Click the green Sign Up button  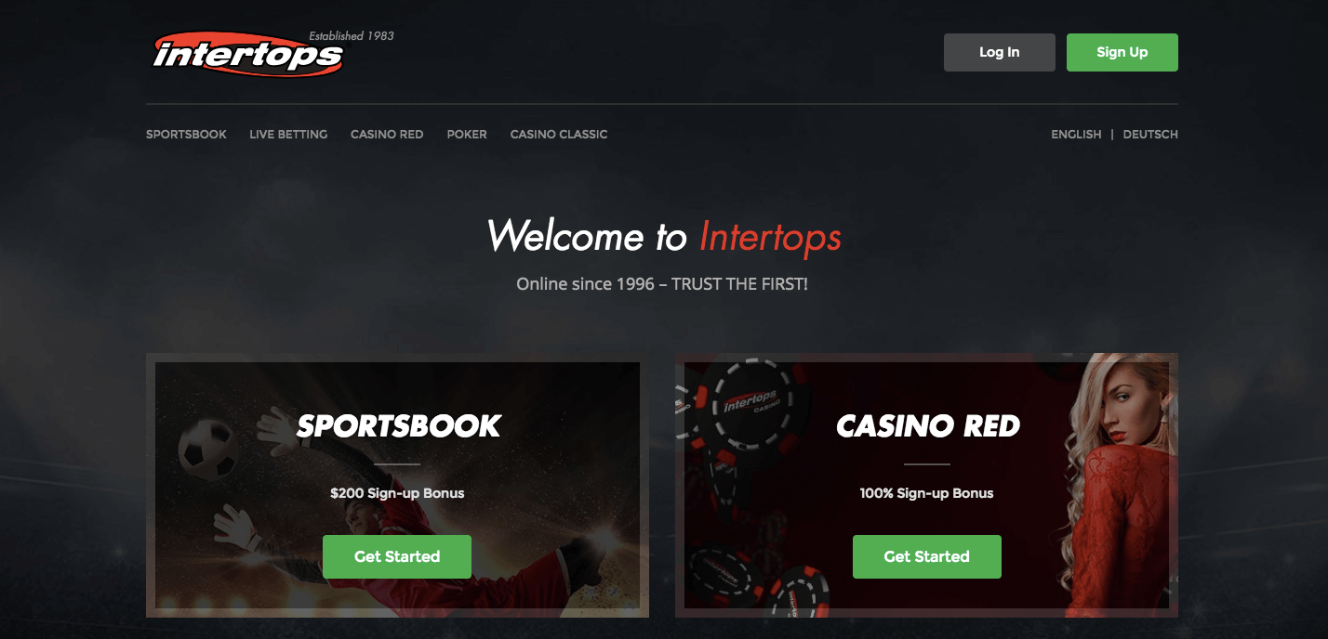click(x=1122, y=53)
